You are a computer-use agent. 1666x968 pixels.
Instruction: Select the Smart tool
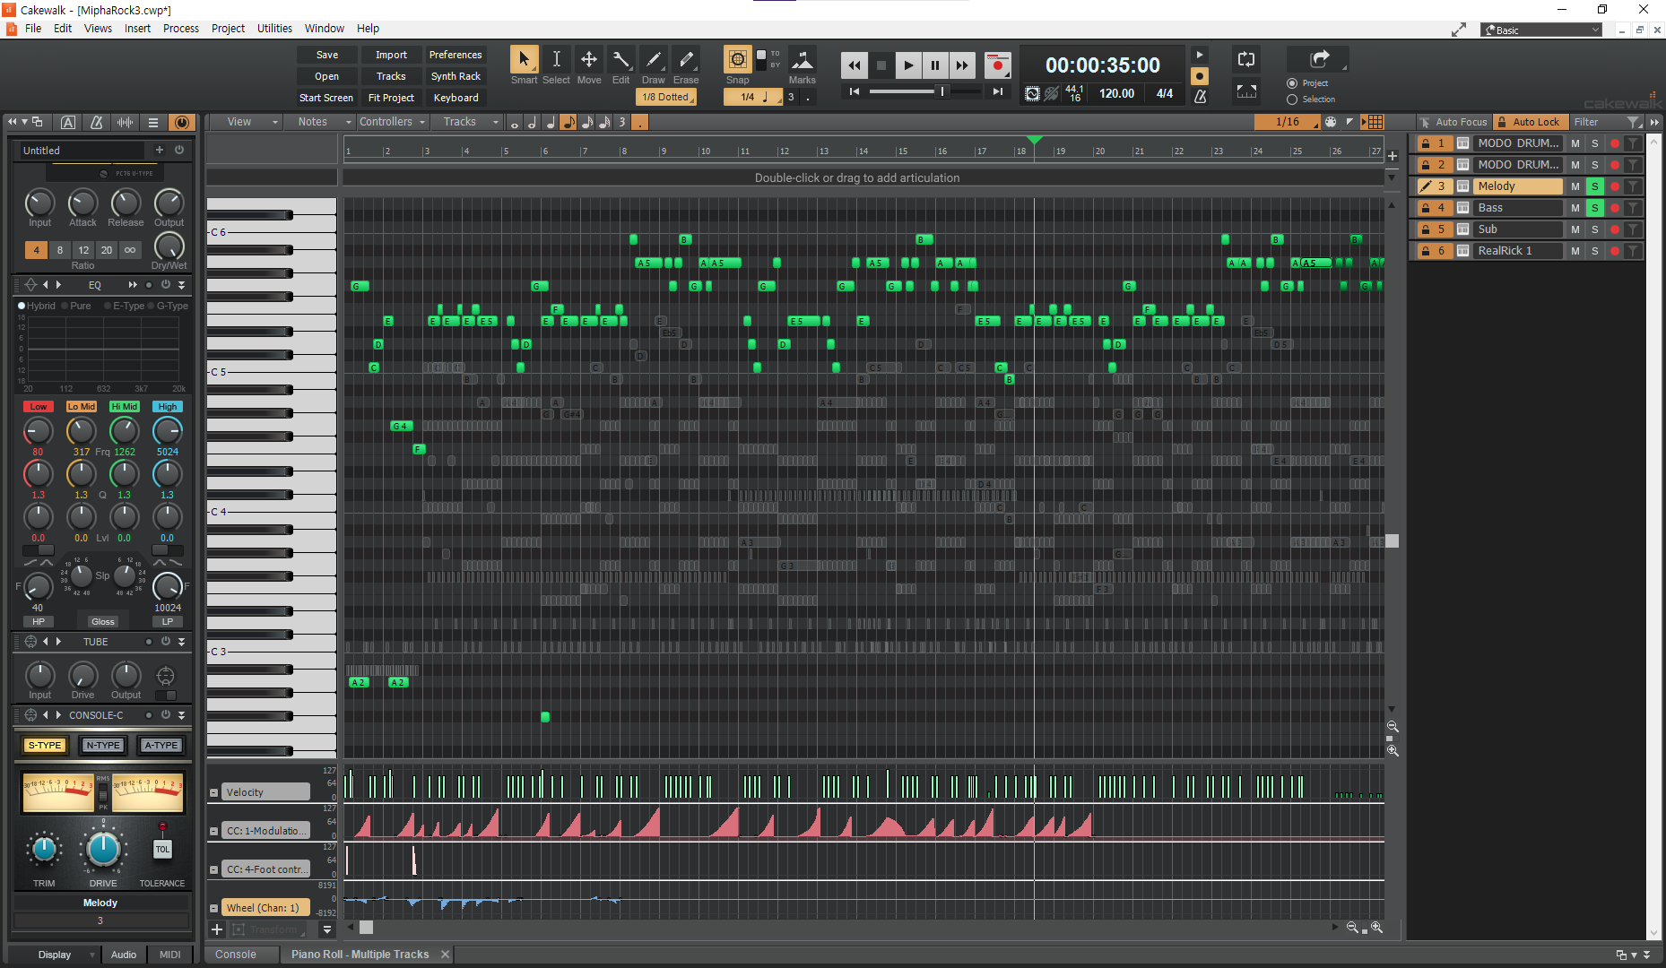tap(524, 60)
